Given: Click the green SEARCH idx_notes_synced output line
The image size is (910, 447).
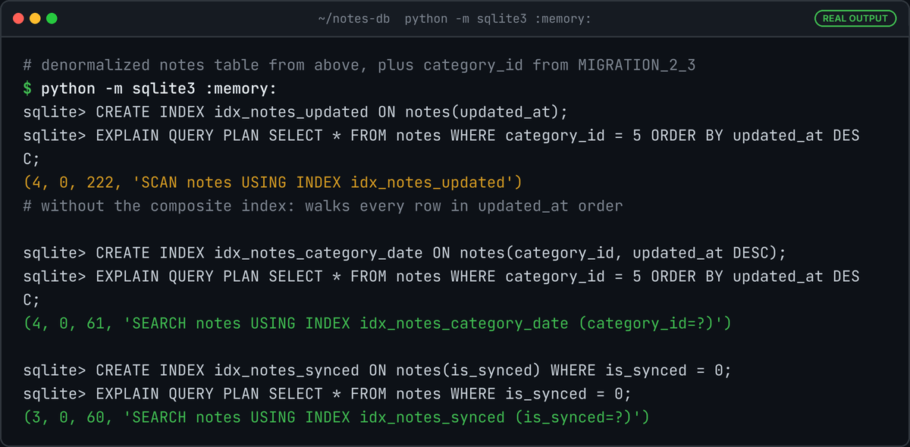Looking at the screenshot, I should [x=337, y=417].
